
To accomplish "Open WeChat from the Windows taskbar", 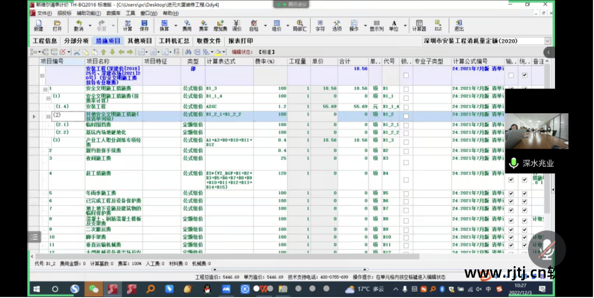I will [x=94, y=289].
